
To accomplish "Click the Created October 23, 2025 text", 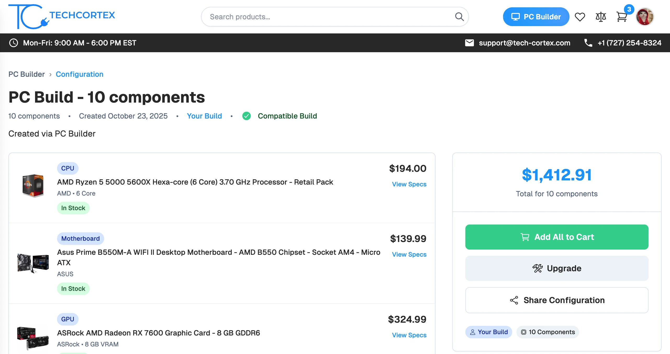I will pos(123,116).
